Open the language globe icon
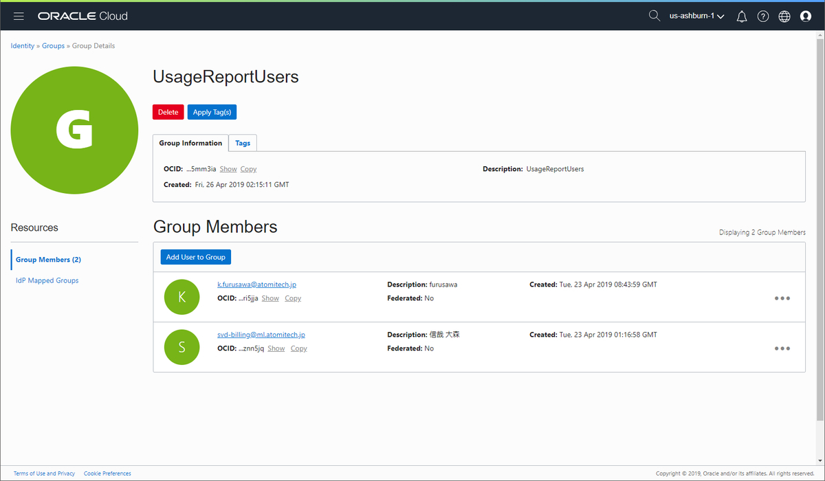The height and width of the screenshot is (481, 825). pos(784,16)
